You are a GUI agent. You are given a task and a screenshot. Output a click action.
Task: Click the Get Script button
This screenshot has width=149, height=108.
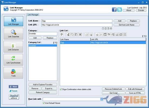tap(114, 93)
